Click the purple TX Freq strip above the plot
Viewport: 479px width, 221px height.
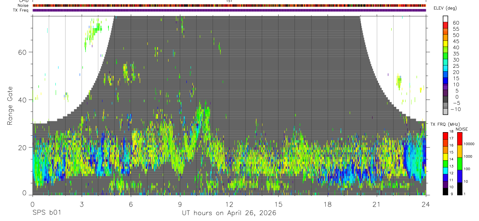[x=229, y=10]
